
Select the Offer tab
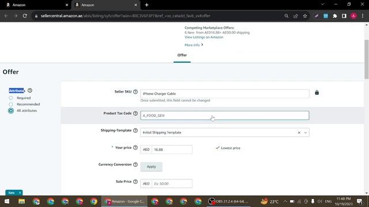182,55
